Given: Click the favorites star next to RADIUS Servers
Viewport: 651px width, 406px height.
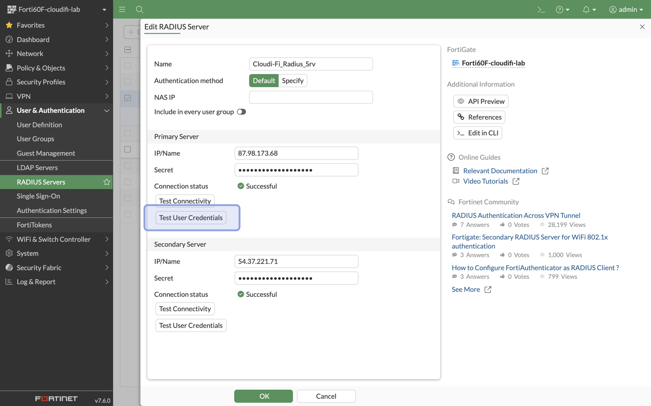Looking at the screenshot, I should tap(107, 182).
